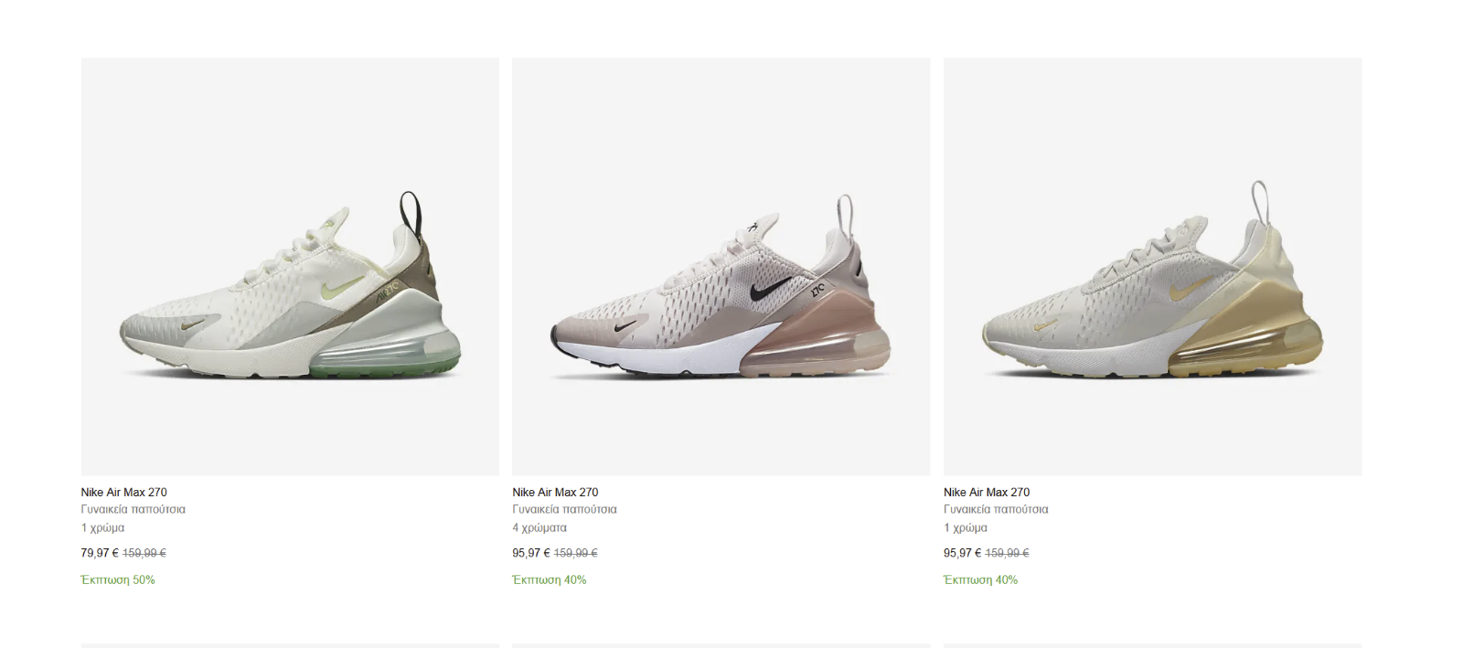Viewport: 1463px width, 648px height.
Task: Open the pink Air Max 270 shoe image
Action: [x=721, y=266]
